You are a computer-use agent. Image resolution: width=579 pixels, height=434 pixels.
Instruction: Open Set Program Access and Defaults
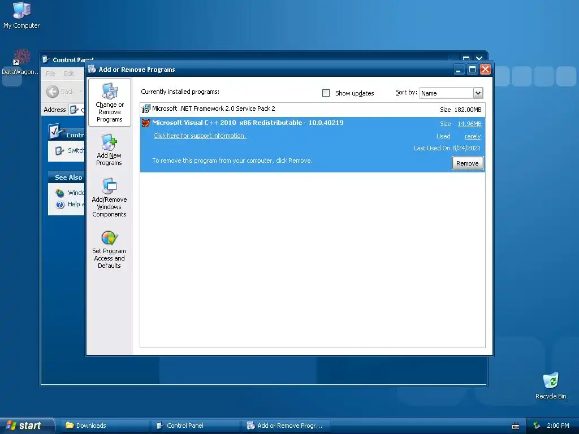109,249
